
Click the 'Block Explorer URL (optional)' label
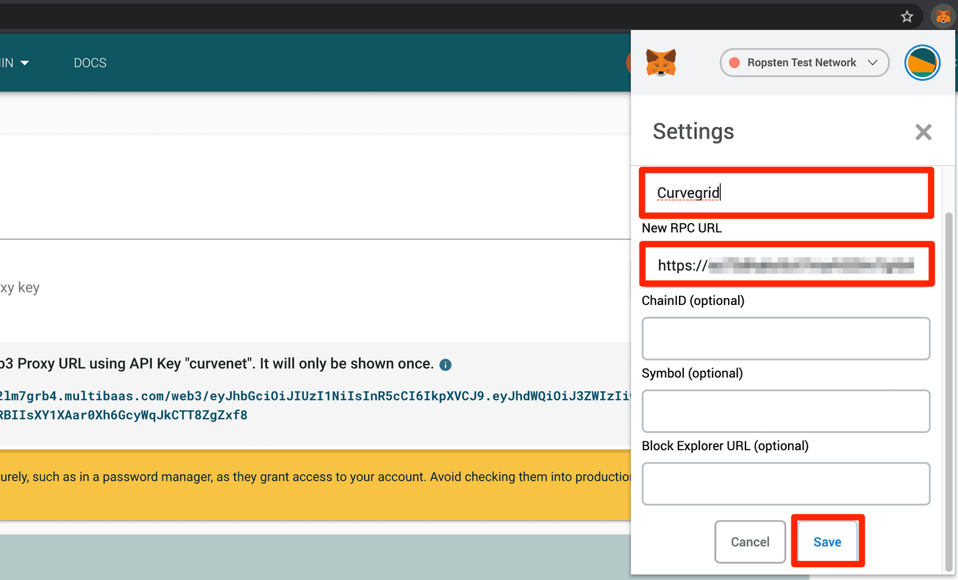[725, 445]
